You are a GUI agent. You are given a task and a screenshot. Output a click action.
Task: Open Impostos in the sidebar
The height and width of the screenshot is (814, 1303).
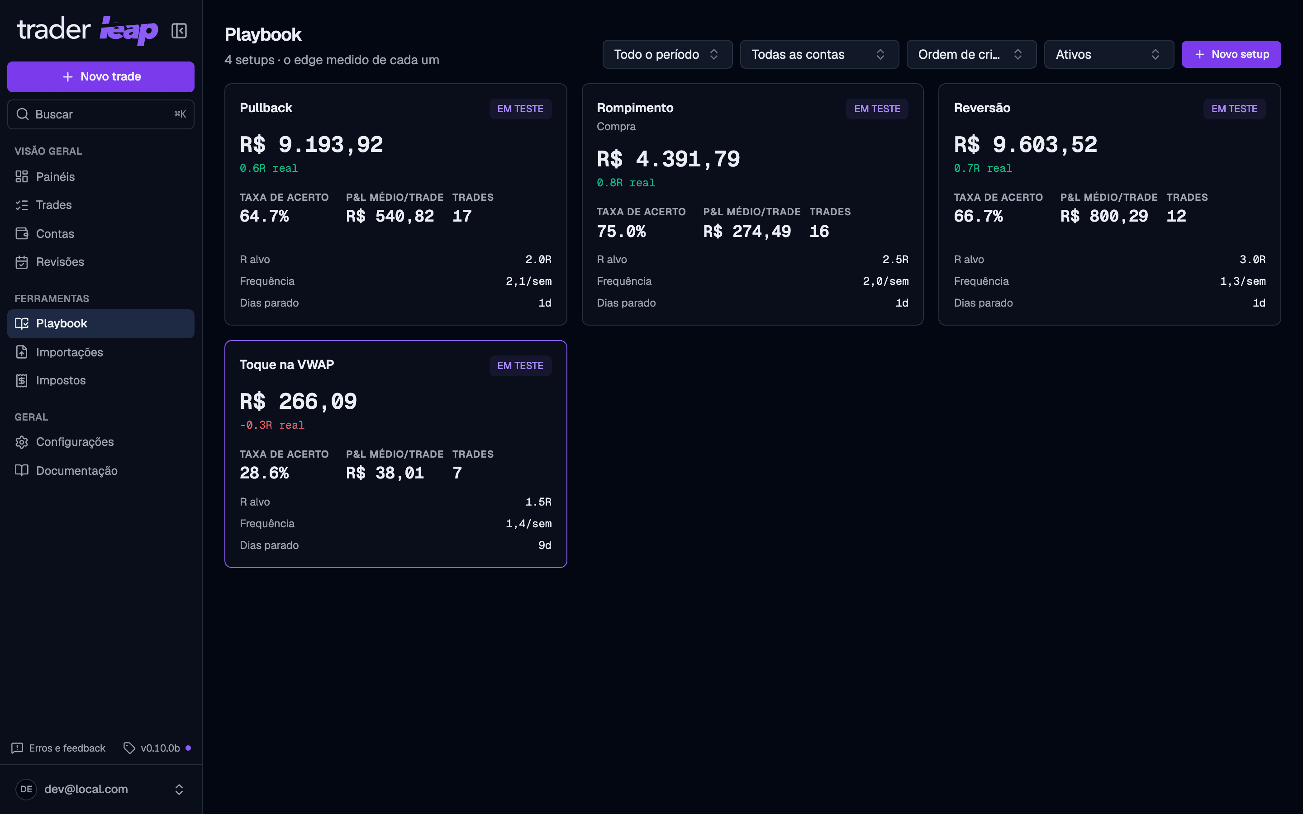point(101,381)
